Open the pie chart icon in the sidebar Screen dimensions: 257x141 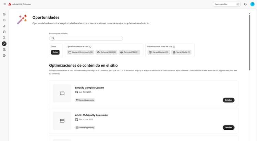pyautogui.click(x=4, y=32)
